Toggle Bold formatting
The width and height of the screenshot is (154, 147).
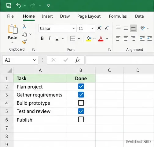point(42,38)
